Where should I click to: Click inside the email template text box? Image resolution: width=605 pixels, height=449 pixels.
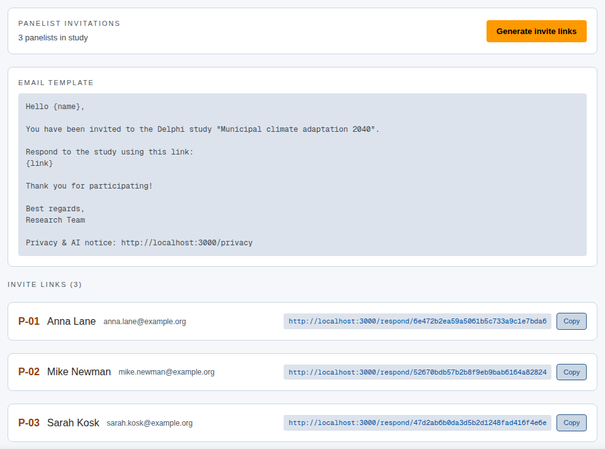[x=302, y=175]
